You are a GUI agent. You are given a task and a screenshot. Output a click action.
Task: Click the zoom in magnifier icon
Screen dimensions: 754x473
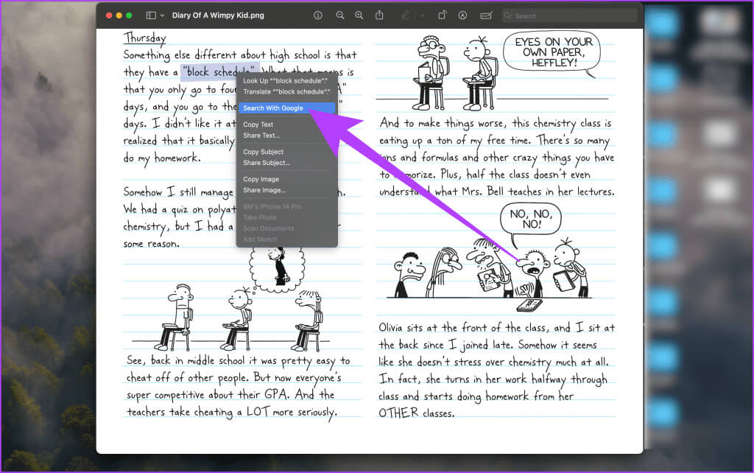pos(359,15)
